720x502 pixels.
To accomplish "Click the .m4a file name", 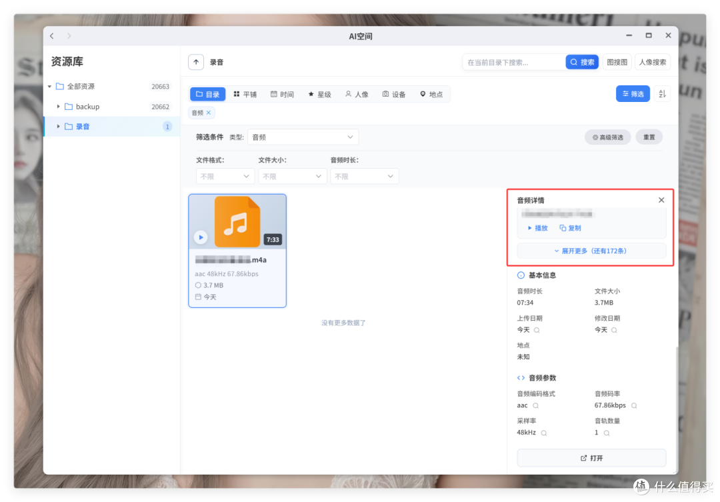I will click(231, 260).
